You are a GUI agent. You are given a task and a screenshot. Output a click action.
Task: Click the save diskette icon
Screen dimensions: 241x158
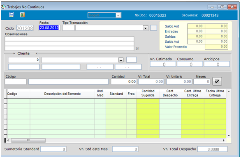12,15
